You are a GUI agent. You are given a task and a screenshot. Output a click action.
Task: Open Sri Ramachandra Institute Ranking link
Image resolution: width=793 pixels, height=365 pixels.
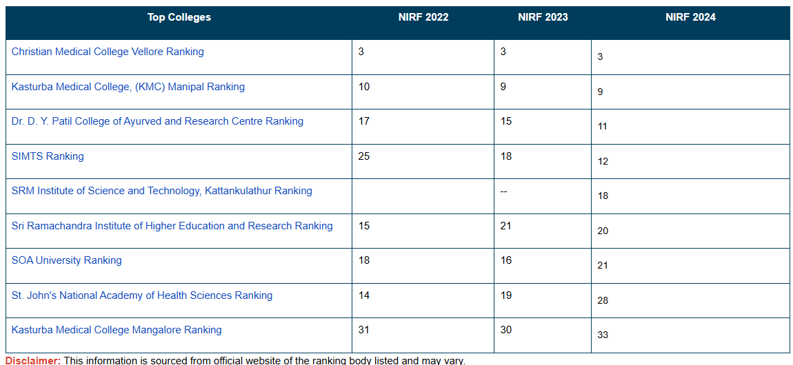click(172, 226)
